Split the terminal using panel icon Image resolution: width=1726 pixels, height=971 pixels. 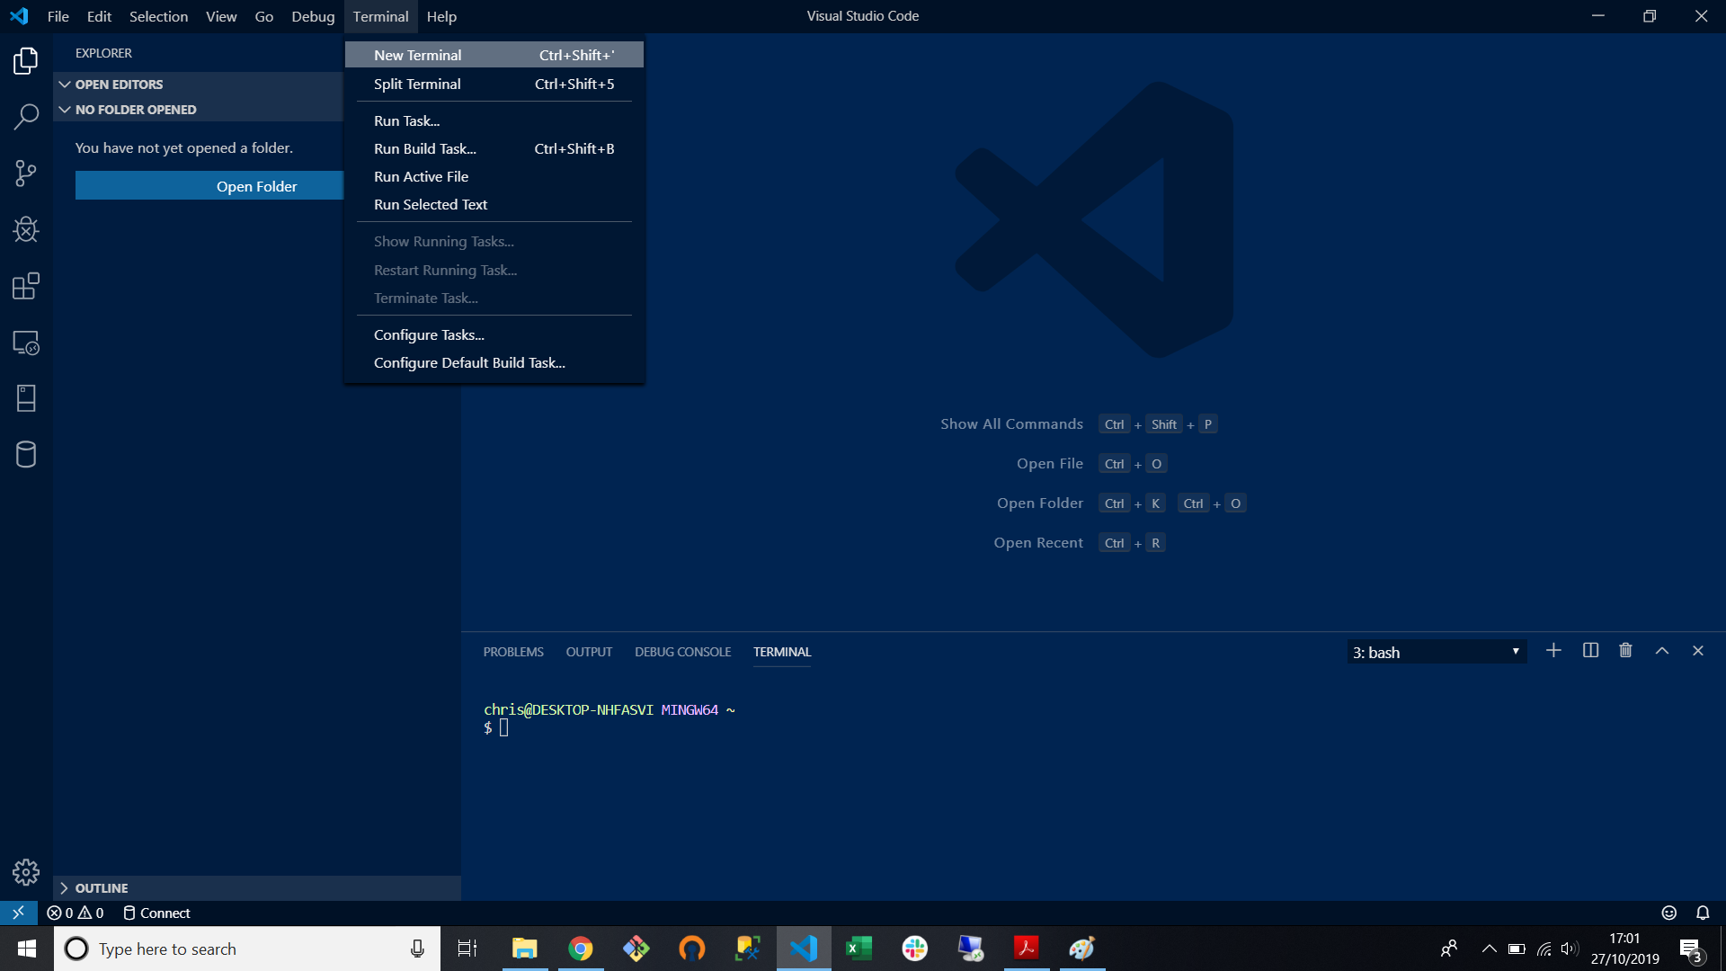1590,650
